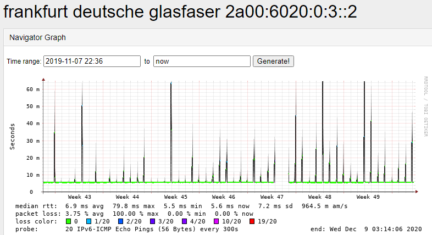Click the 'probe:' label
The height and width of the screenshot is (235, 432).
coord(27,229)
